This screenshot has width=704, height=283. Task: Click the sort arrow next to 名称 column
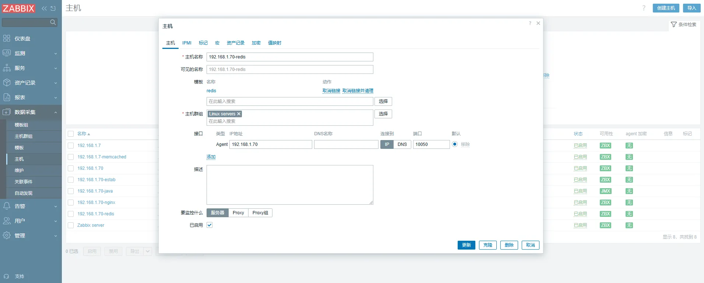89,134
